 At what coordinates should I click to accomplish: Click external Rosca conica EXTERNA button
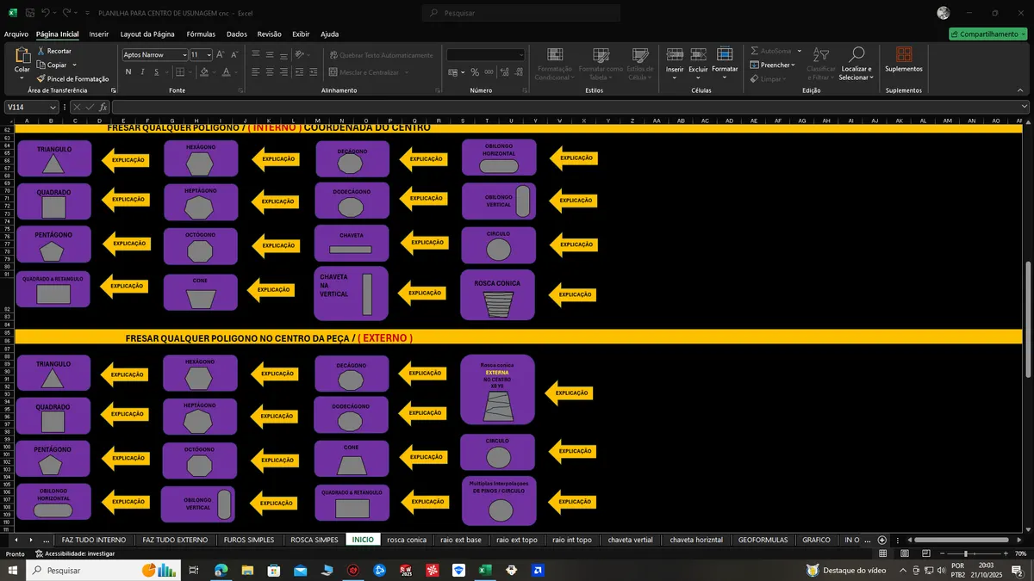[497, 389]
